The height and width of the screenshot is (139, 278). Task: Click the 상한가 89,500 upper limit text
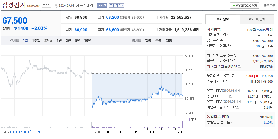point(132,18)
